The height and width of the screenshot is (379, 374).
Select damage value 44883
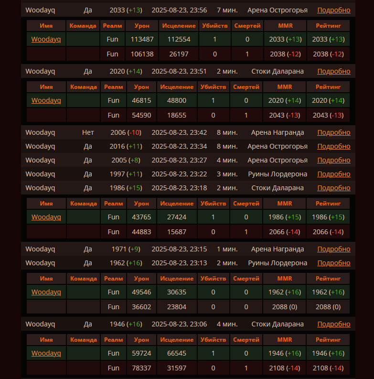141,232
